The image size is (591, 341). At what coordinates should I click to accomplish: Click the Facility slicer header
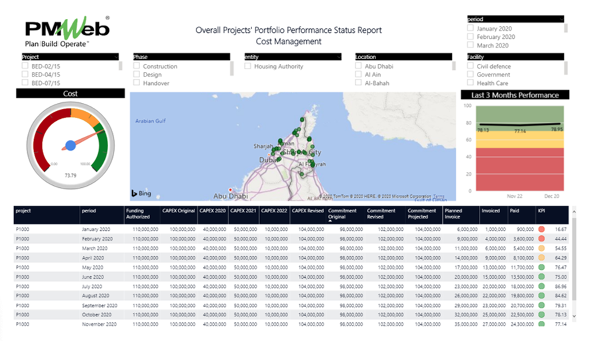coord(515,57)
